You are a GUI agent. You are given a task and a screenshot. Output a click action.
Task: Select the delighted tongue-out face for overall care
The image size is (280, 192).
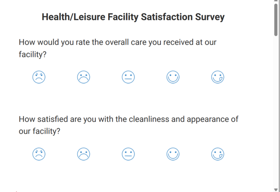pyautogui.click(x=218, y=77)
